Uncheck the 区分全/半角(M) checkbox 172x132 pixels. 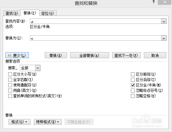click(x=133, y=85)
